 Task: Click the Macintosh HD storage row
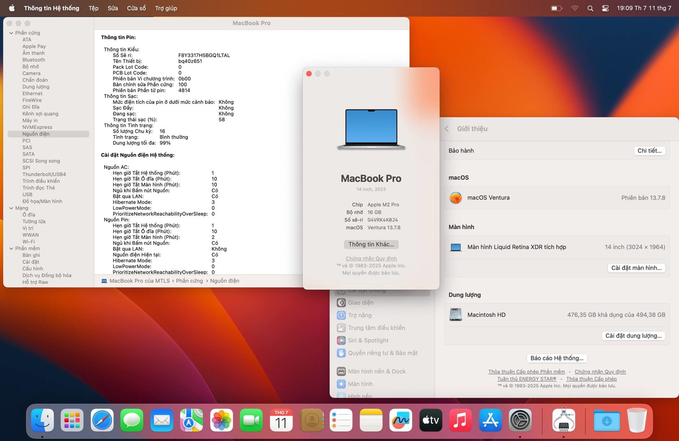pos(557,315)
